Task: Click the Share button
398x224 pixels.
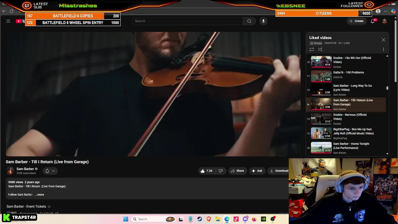Action: (237, 171)
